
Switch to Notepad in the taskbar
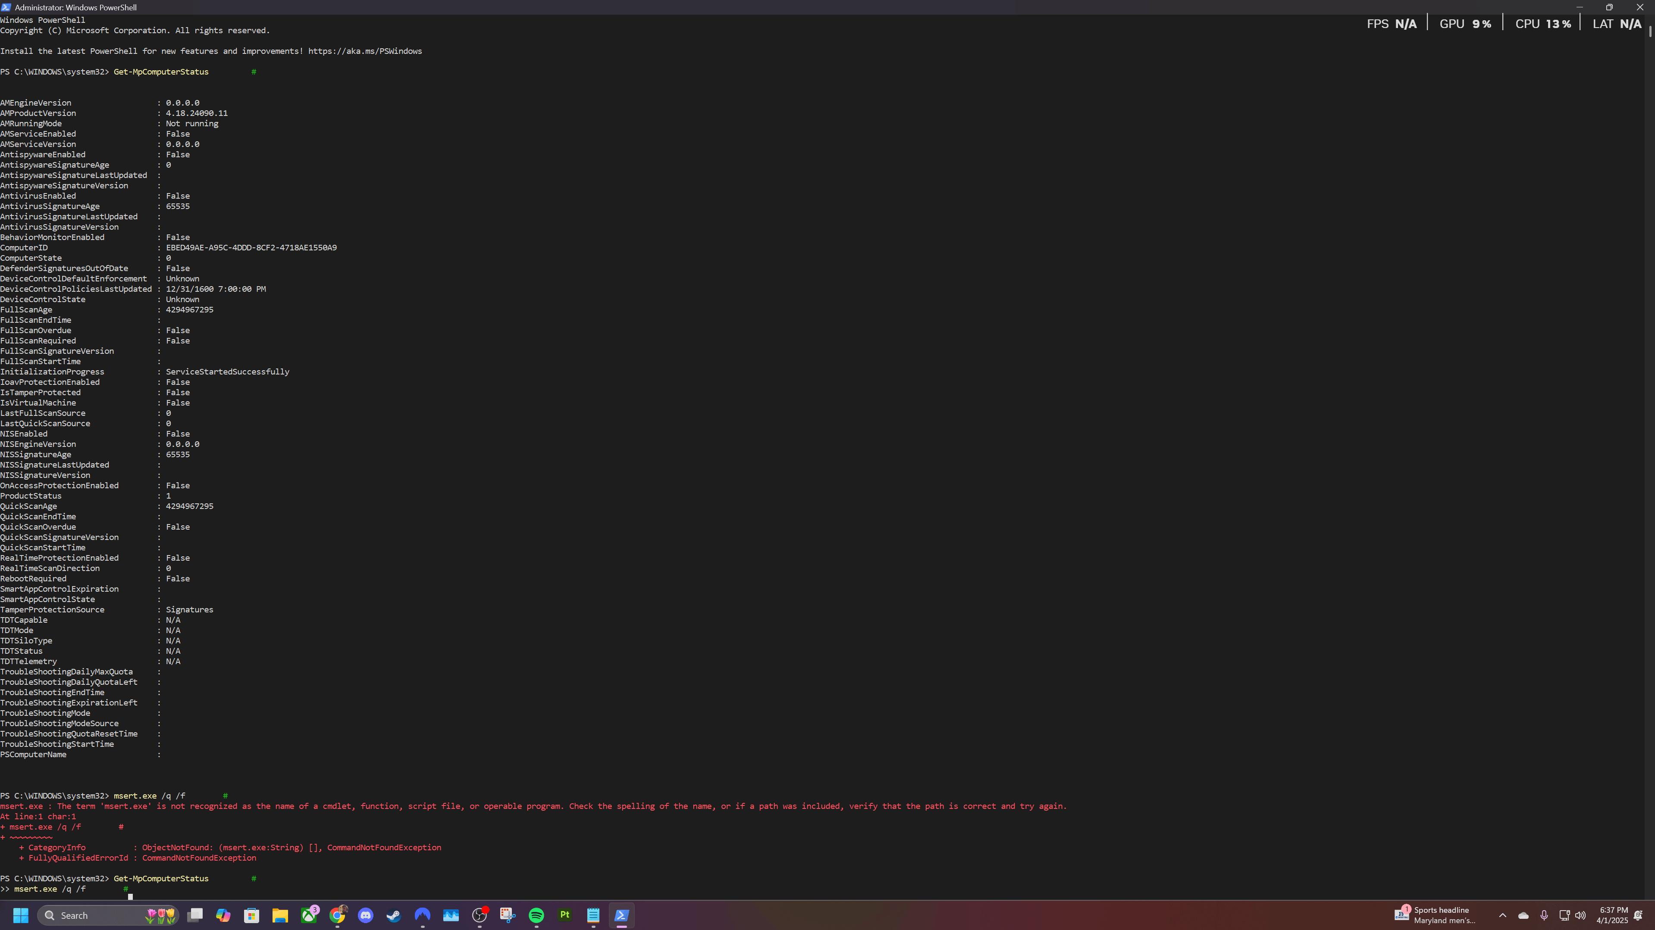pyautogui.click(x=593, y=915)
